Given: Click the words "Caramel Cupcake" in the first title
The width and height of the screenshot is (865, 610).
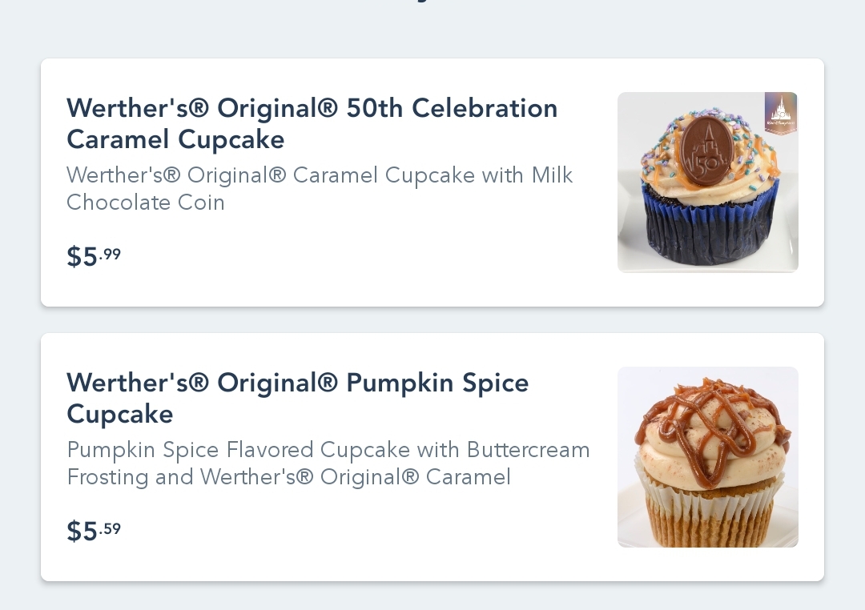Looking at the screenshot, I should pyautogui.click(x=175, y=140).
